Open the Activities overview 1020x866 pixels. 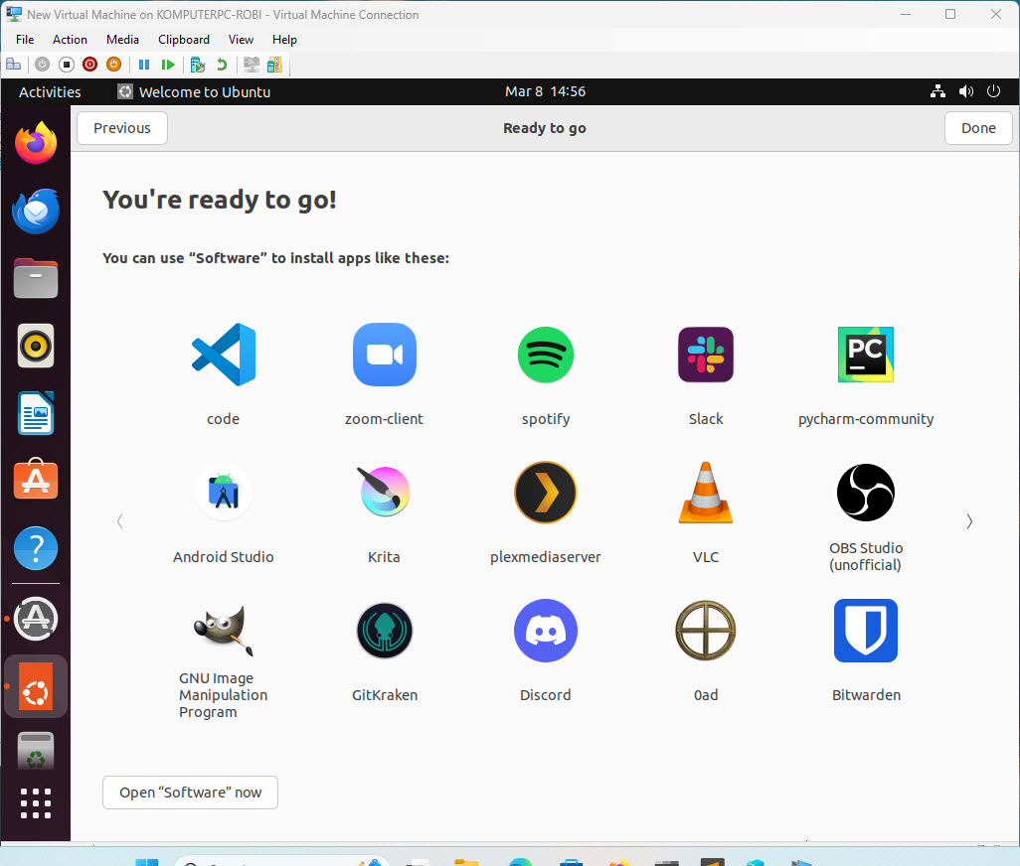click(x=50, y=91)
